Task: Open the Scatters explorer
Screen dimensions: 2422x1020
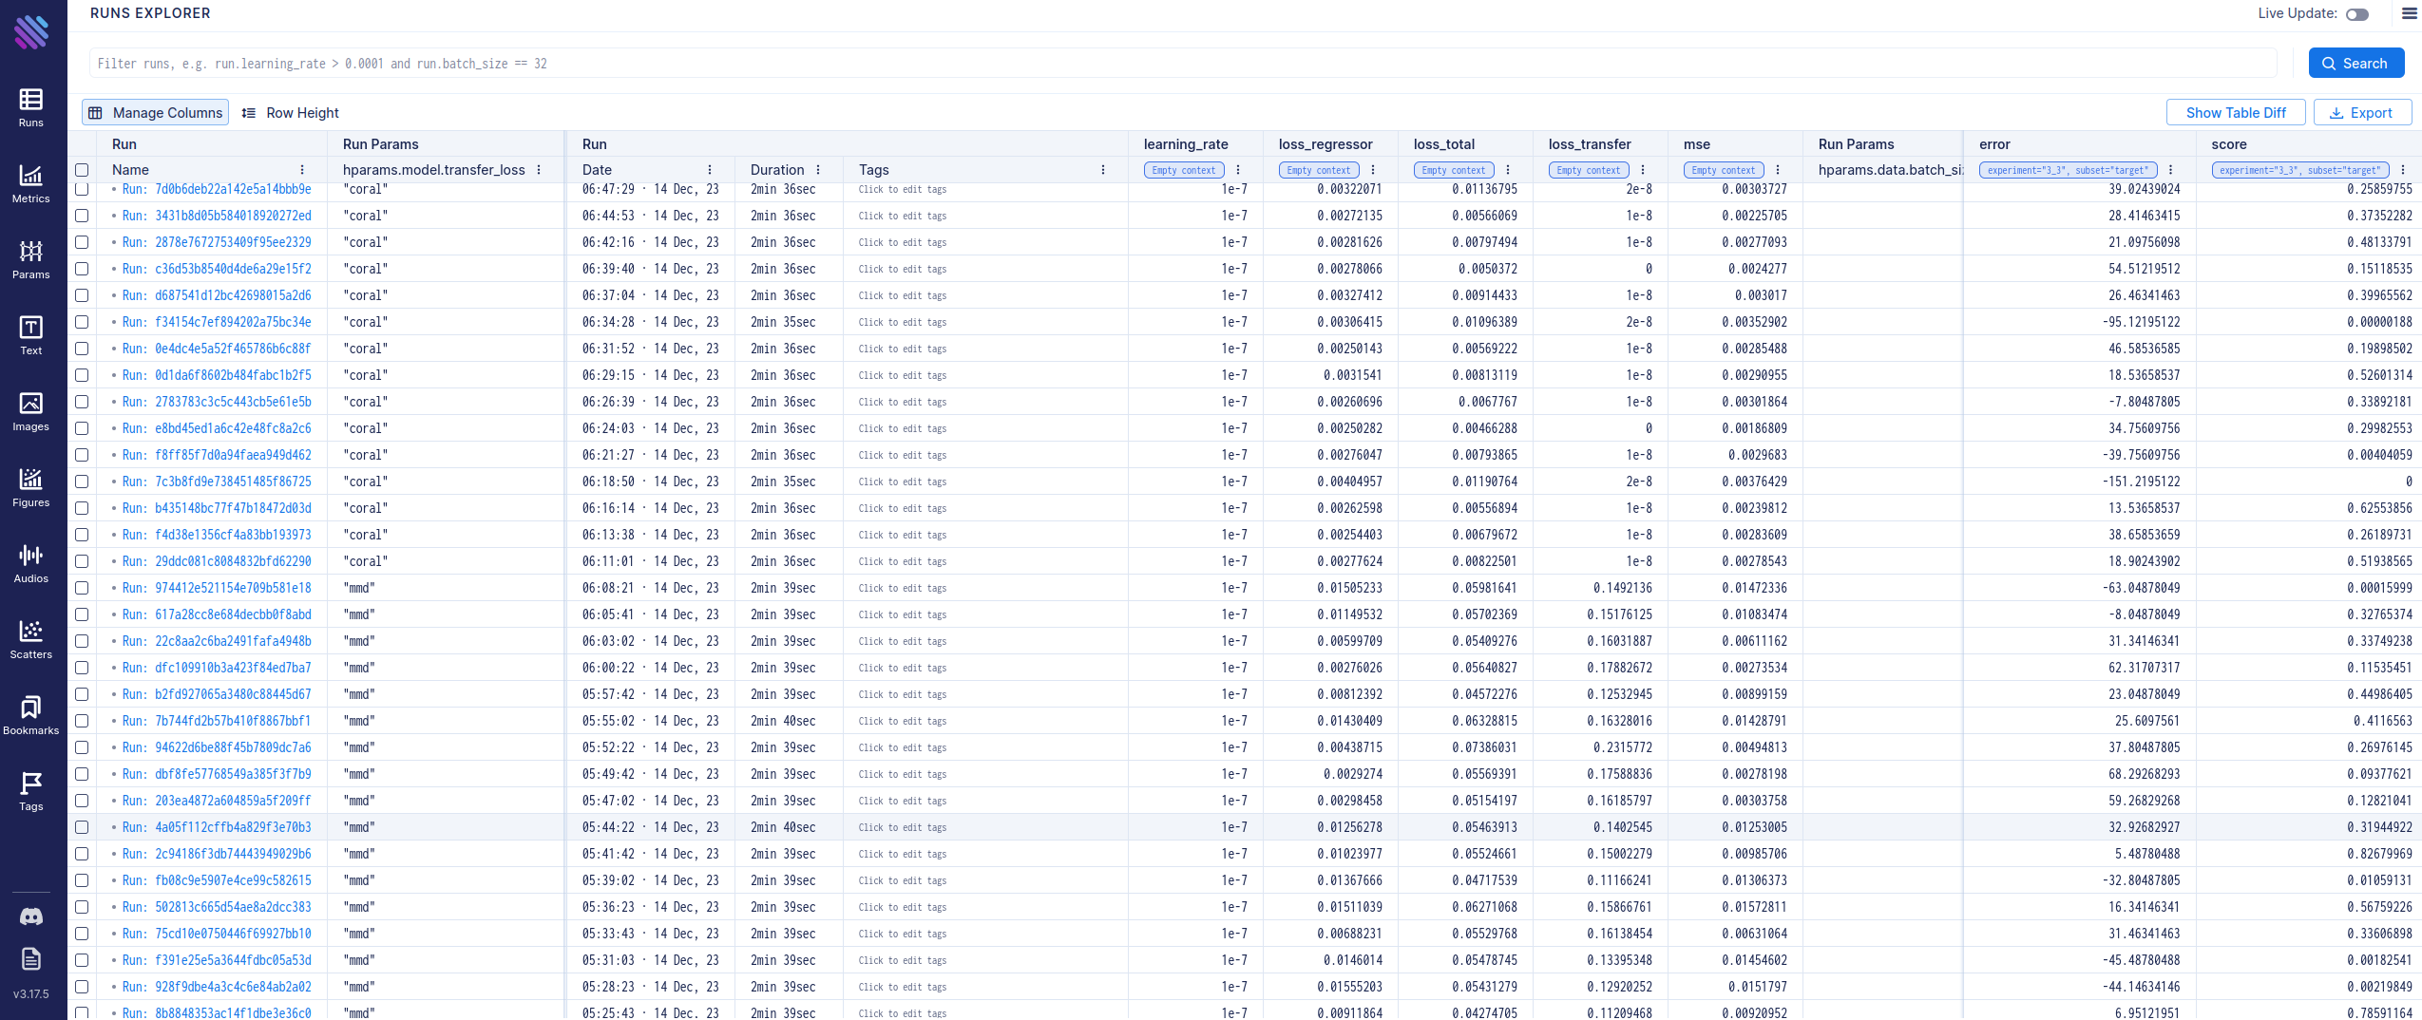Action: point(30,639)
